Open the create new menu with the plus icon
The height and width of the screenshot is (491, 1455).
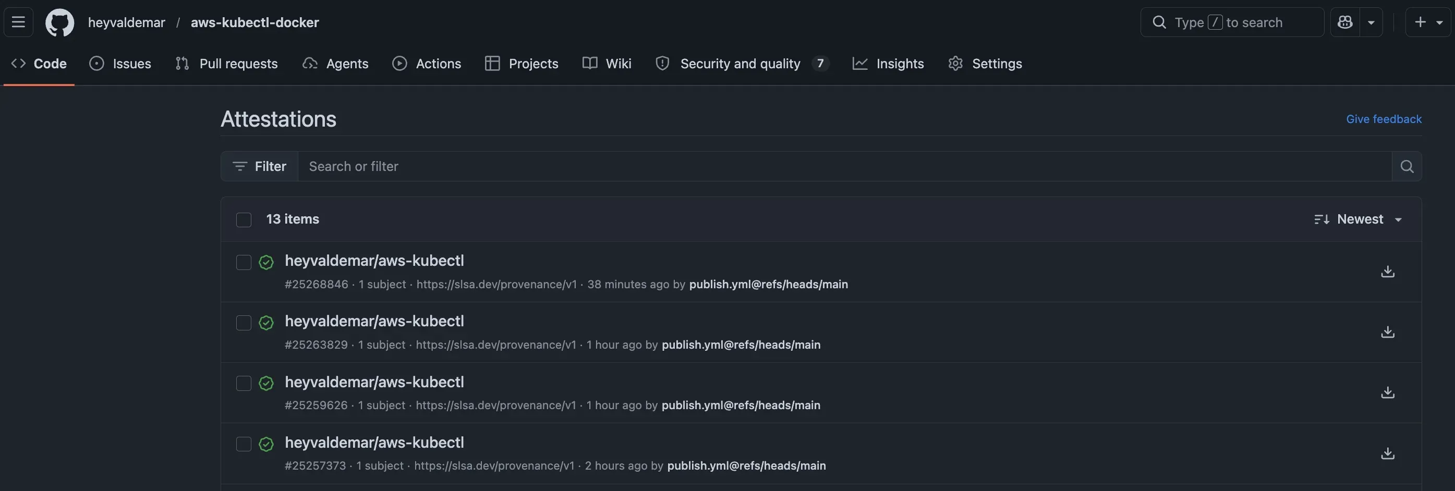pos(1420,22)
